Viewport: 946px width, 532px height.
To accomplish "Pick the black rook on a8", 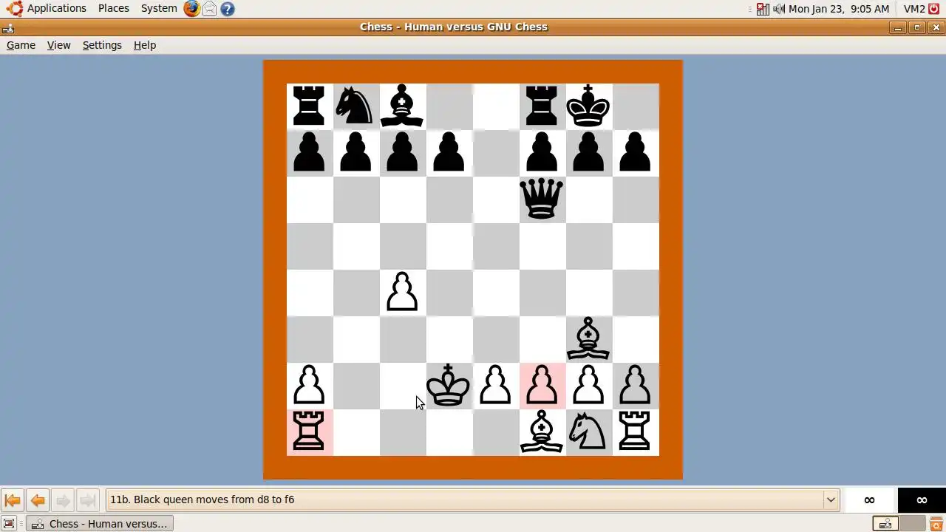I will (x=309, y=106).
